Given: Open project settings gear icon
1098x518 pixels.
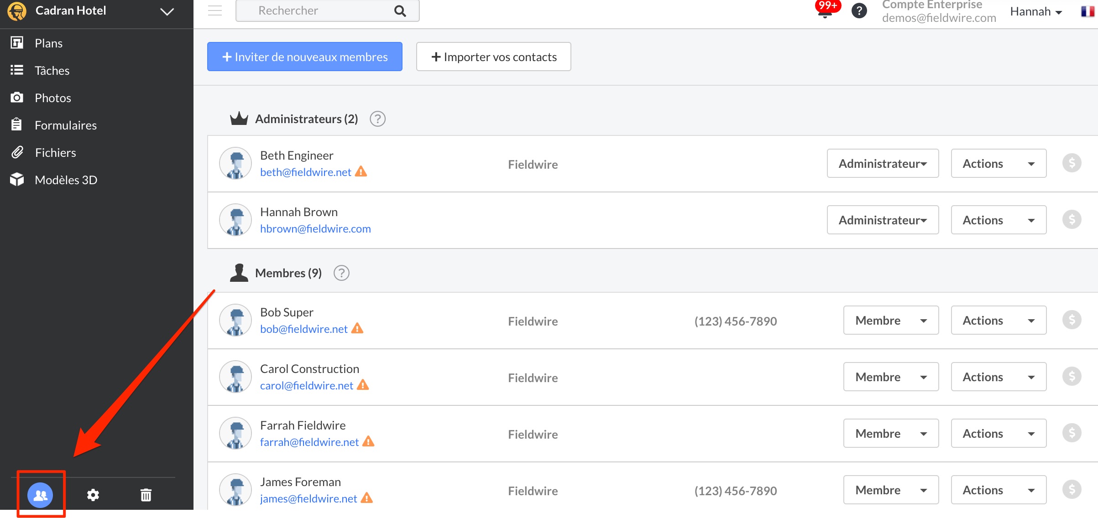Looking at the screenshot, I should (93, 495).
